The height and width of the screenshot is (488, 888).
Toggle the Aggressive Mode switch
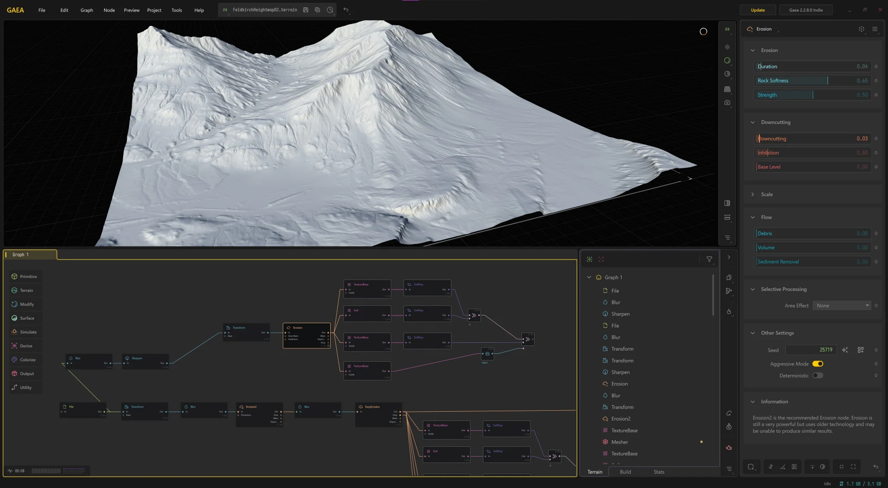(x=818, y=364)
